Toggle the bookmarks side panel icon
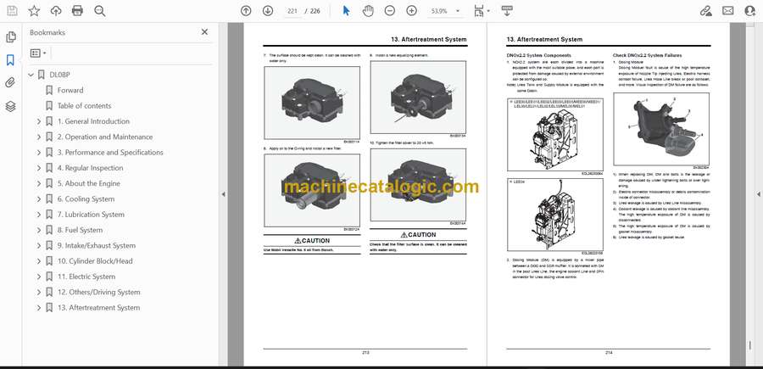The width and height of the screenshot is (763, 369). (11, 60)
